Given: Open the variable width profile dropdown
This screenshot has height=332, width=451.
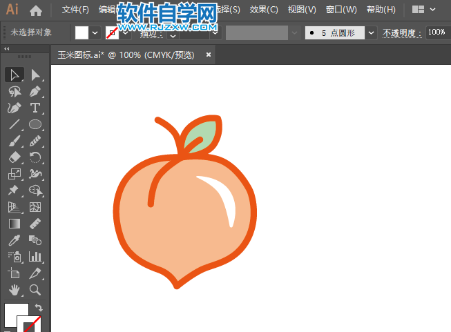Looking at the screenshot, I should tap(294, 32).
